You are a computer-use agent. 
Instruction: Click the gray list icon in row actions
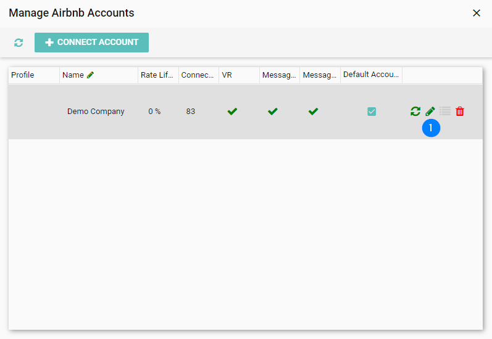coord(445,112)
